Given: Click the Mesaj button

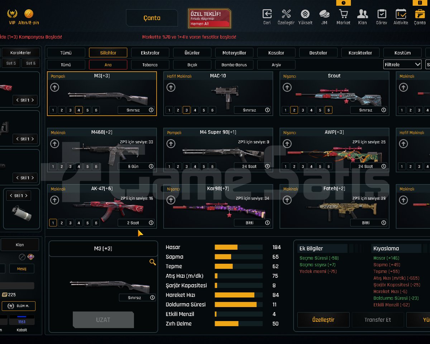Looking at the screenshot, I should coord(22,268).
